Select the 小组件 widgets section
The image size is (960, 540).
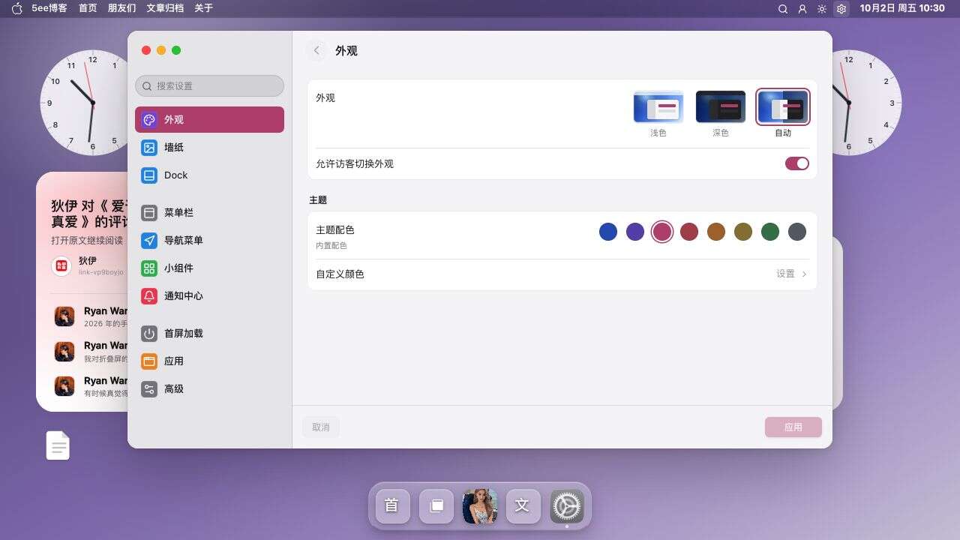tap(209, 268)
